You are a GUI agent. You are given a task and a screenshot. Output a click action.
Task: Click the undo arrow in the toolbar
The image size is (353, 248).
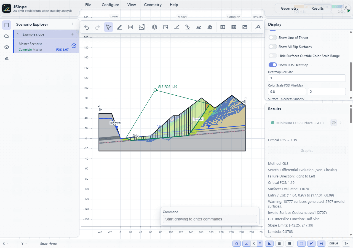(87, 27)
